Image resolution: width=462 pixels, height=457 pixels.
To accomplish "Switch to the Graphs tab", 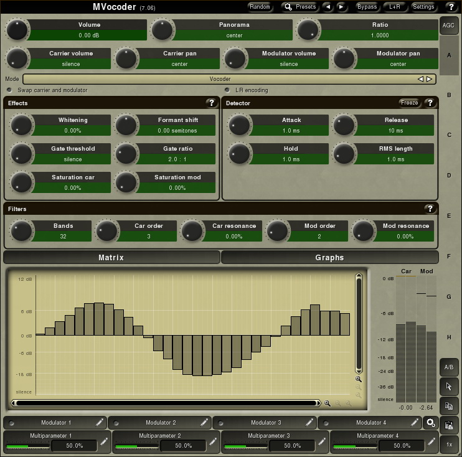I will (329, 257).
